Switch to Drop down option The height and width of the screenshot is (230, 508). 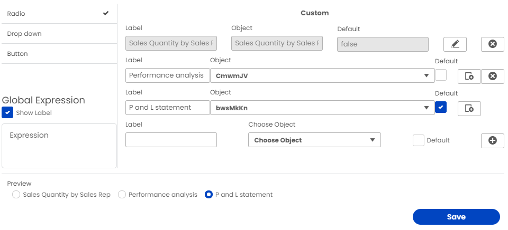58,34
